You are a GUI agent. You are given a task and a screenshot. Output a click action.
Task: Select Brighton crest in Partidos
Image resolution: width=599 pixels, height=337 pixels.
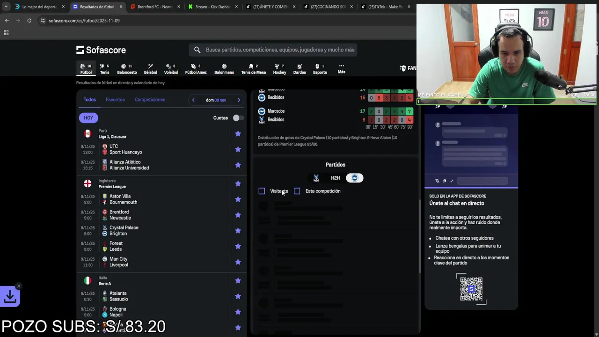pyautogui.click(x=354, y=178)
